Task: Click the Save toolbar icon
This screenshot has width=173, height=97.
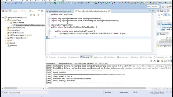Action: click(x=8, y=3)
